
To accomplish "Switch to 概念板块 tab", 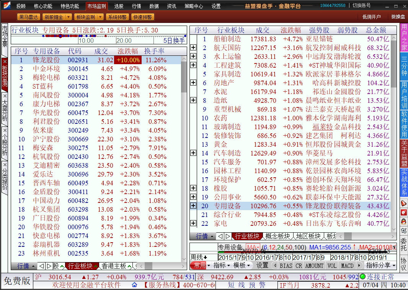I will 277,236.
